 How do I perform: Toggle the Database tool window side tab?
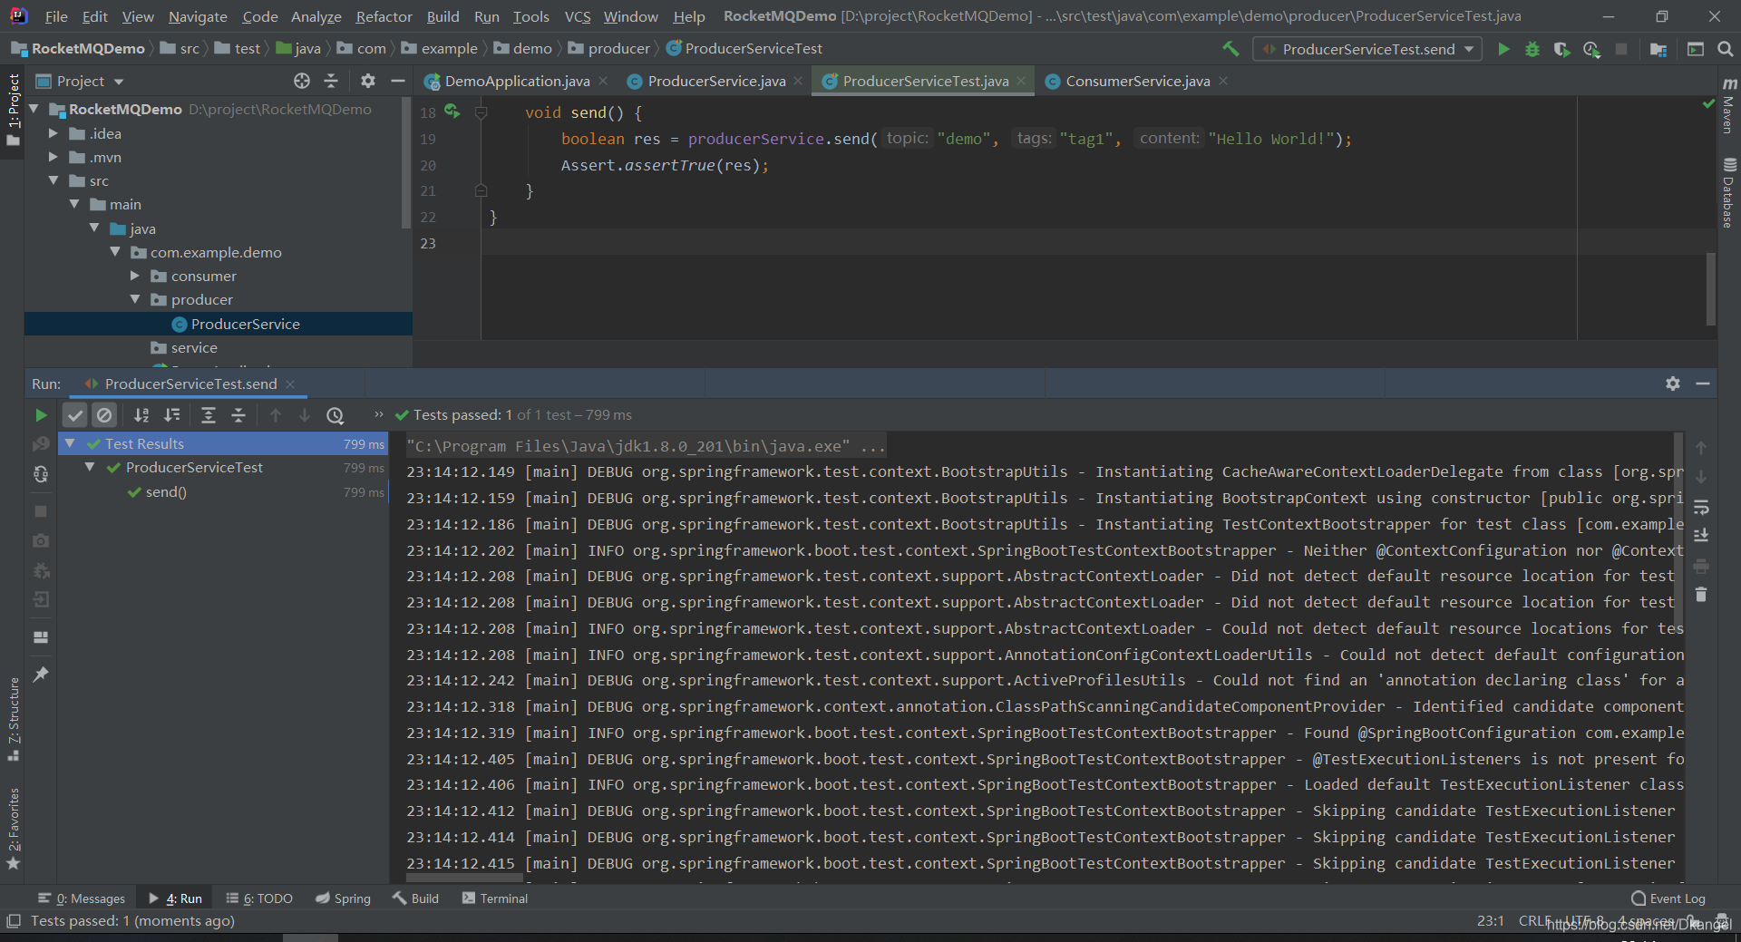[1728, 192]
